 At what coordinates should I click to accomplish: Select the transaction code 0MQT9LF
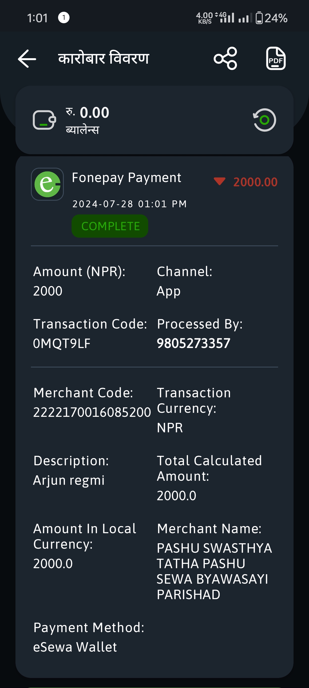click(62, 343)
